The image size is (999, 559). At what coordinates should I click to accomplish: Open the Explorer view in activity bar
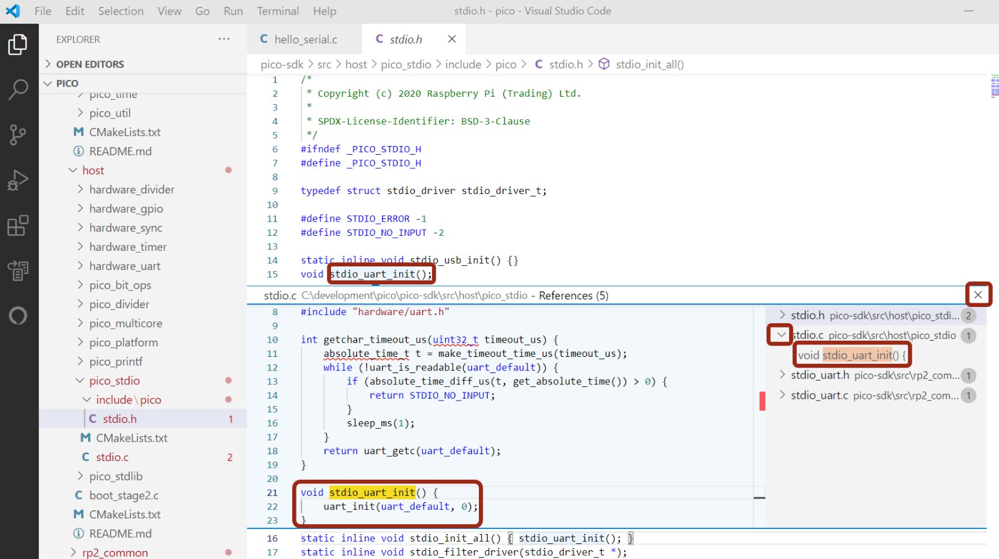(17, 45)
